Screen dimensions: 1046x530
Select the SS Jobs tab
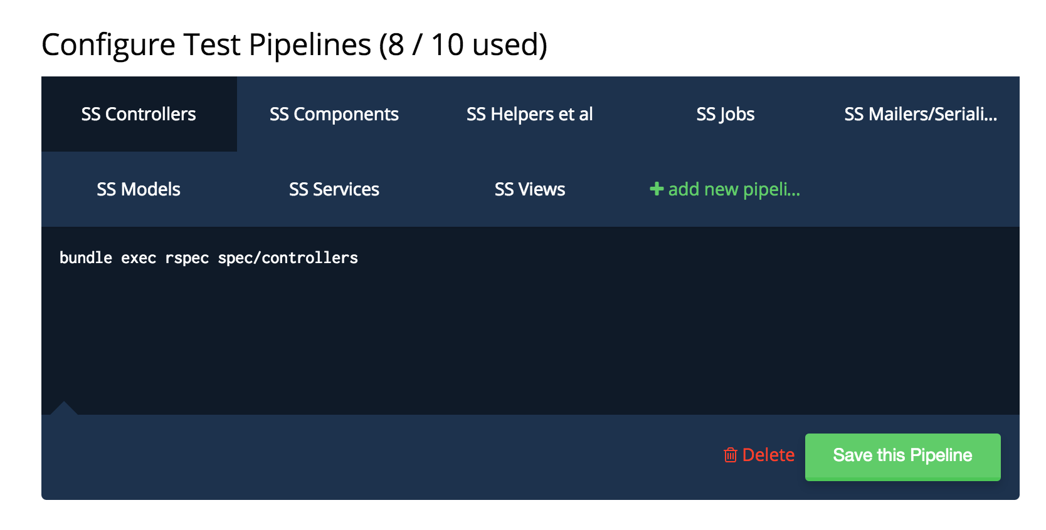[725, 114]
